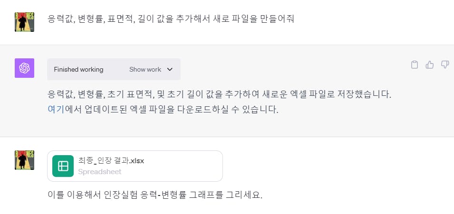Click the user avatar beside the top message
Screen dimensions: 454x214
point(24,22)
